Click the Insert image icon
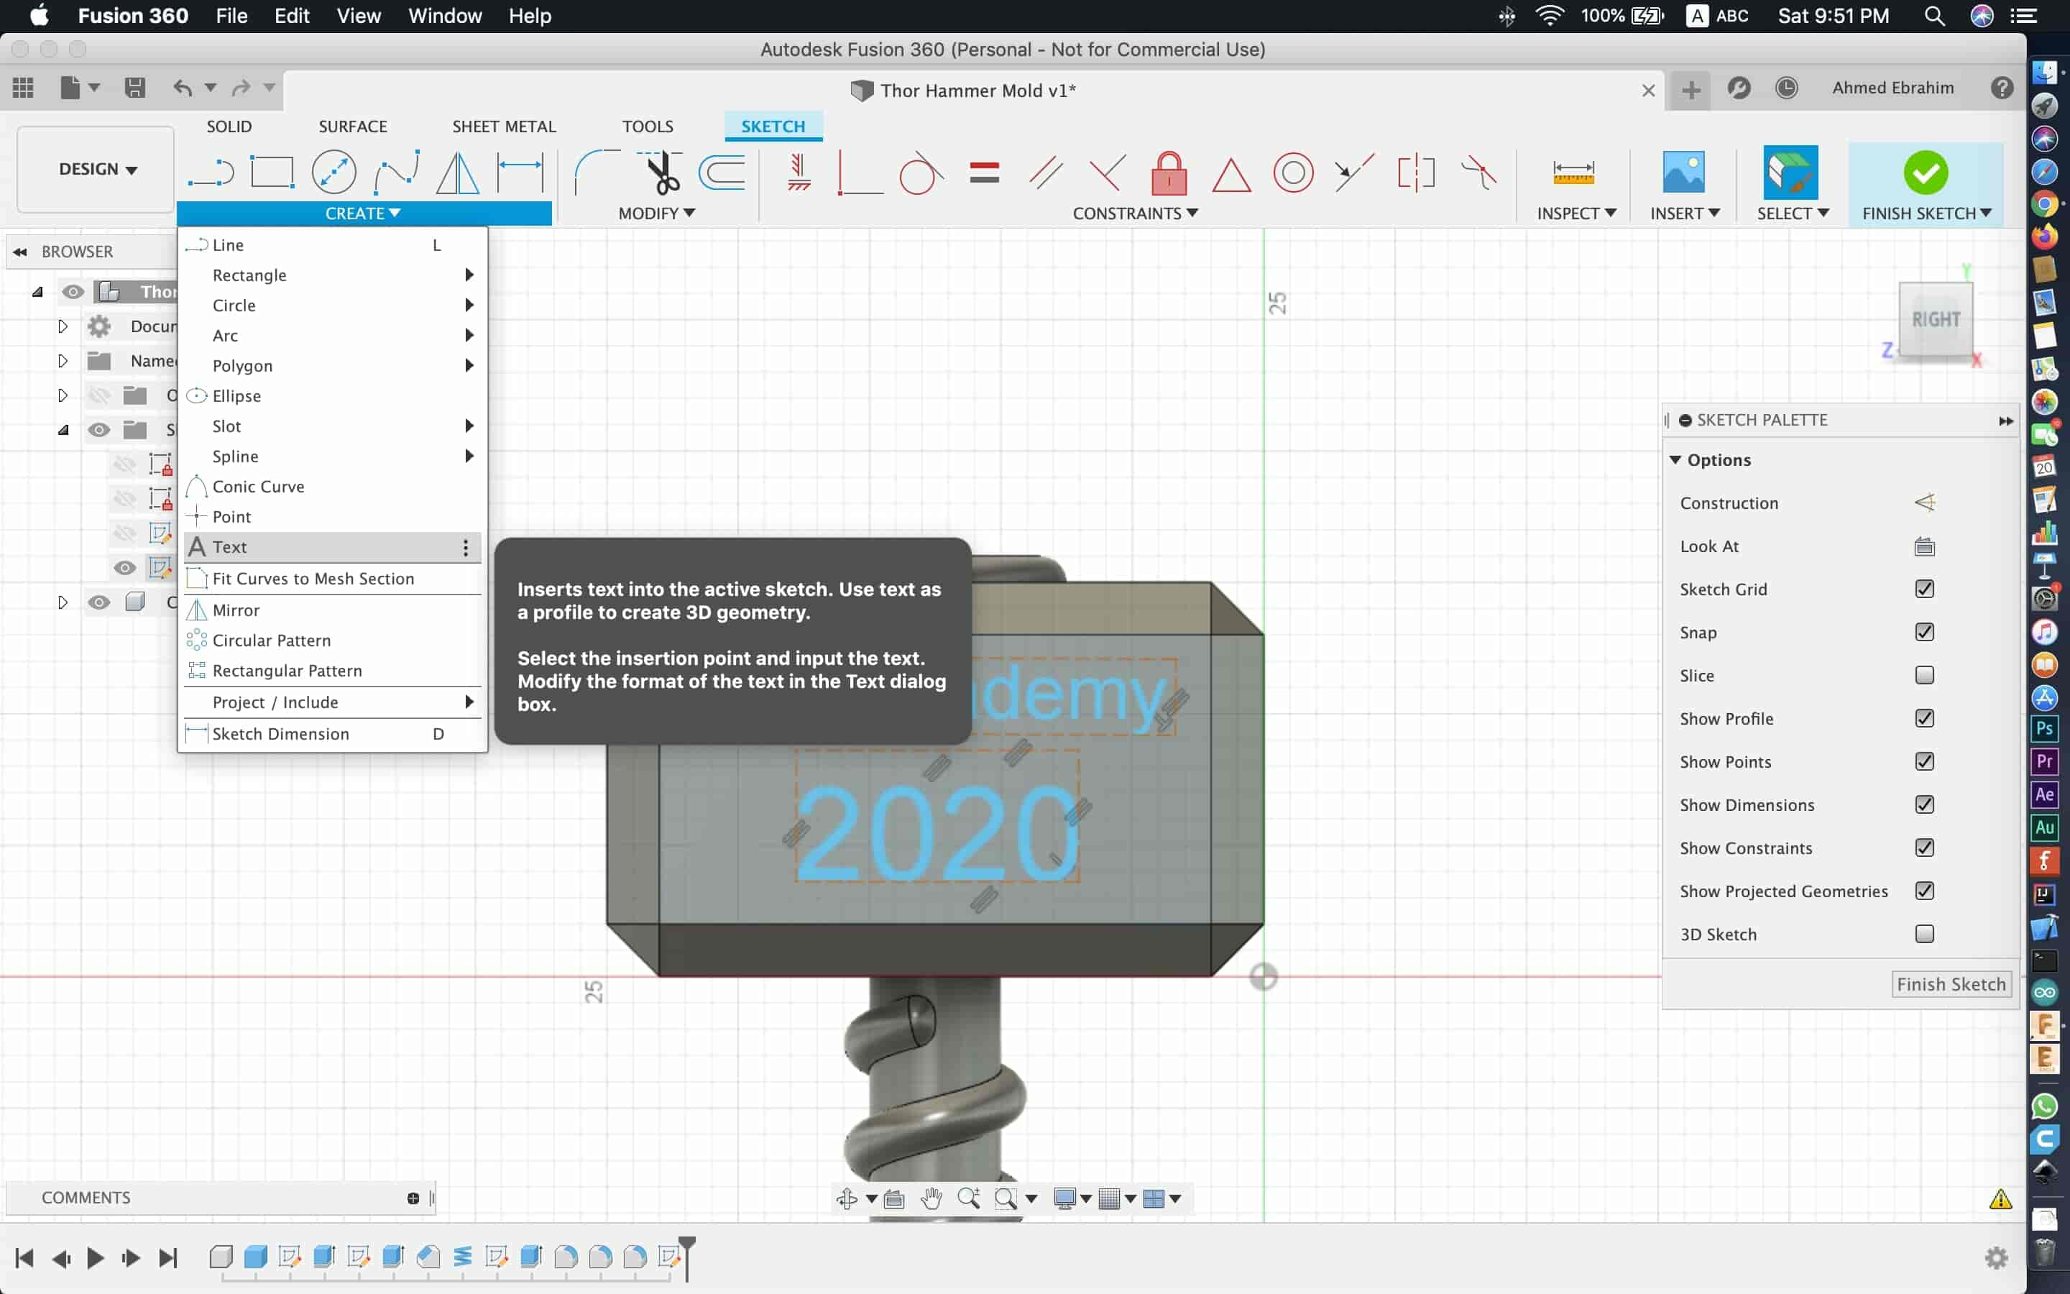This screenshot has height=1294, width=2070. tap(1683, 172)
